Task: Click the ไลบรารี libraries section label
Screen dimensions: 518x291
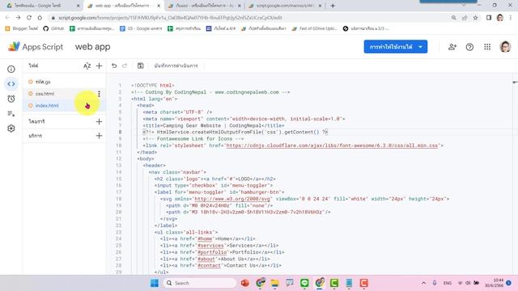Action: click(36, 121)
